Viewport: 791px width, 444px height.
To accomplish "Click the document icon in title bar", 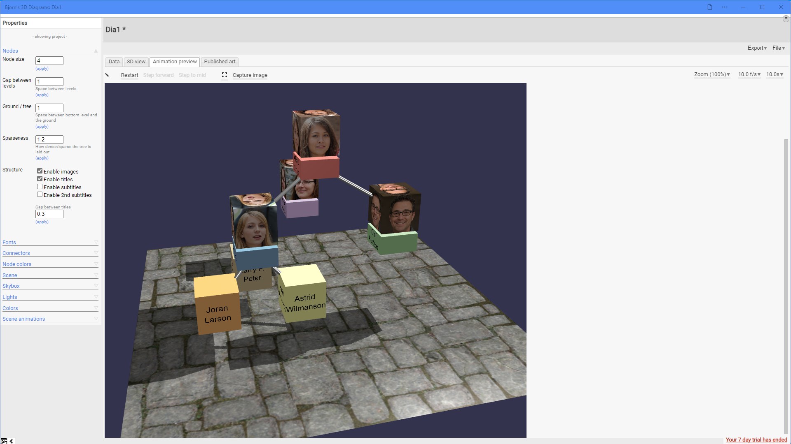I will (710, 7).
